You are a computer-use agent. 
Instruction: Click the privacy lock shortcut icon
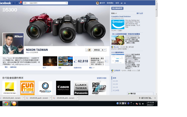(122, 3)
